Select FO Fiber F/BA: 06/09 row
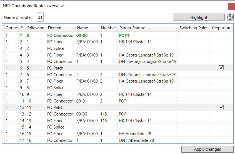235x154 pixels. (x=119, y=120)
